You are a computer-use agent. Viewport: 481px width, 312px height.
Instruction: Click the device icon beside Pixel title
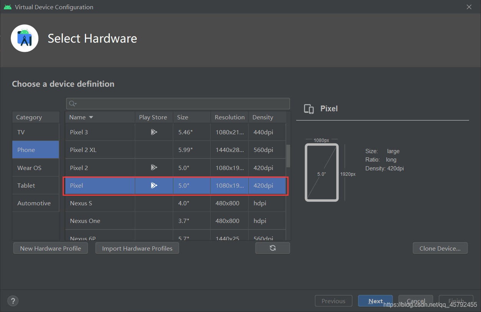[x=309, y=109]
